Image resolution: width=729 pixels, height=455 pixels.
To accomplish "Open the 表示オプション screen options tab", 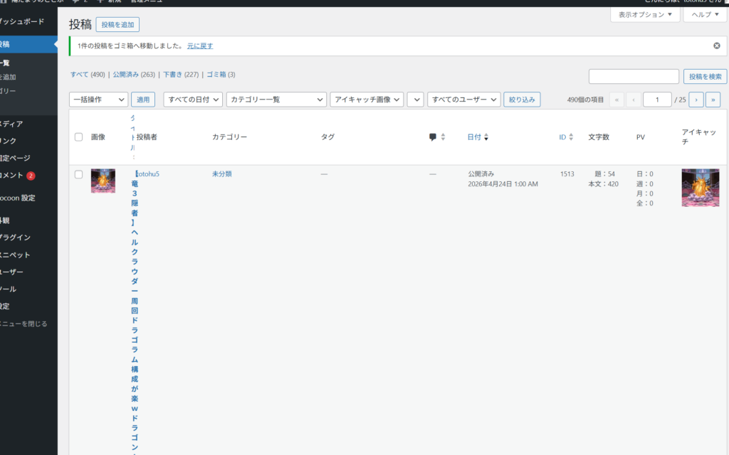I will pyautogui.click(x=645, y=15).
